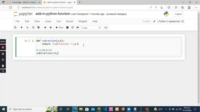Image resolution: width=200 pixels, height=112 pixels.
Task: Refresh the browser page
Action: click(x=10, y=7)
